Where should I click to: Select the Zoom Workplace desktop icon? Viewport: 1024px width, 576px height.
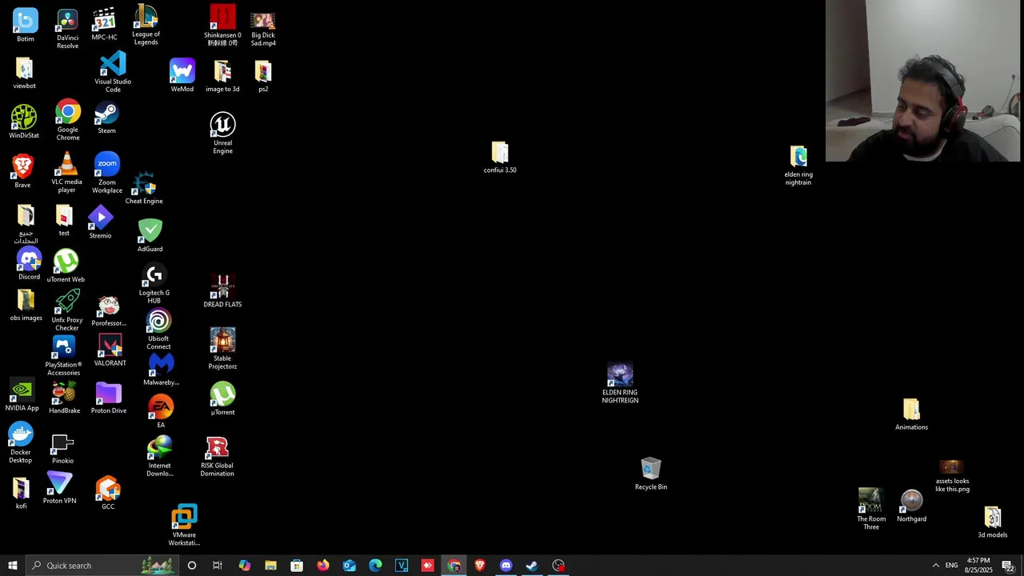point(106,173)
